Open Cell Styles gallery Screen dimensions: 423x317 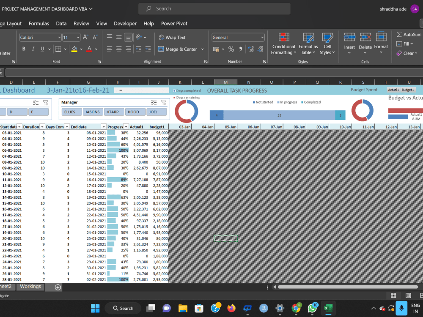click(x=327, y=44)
